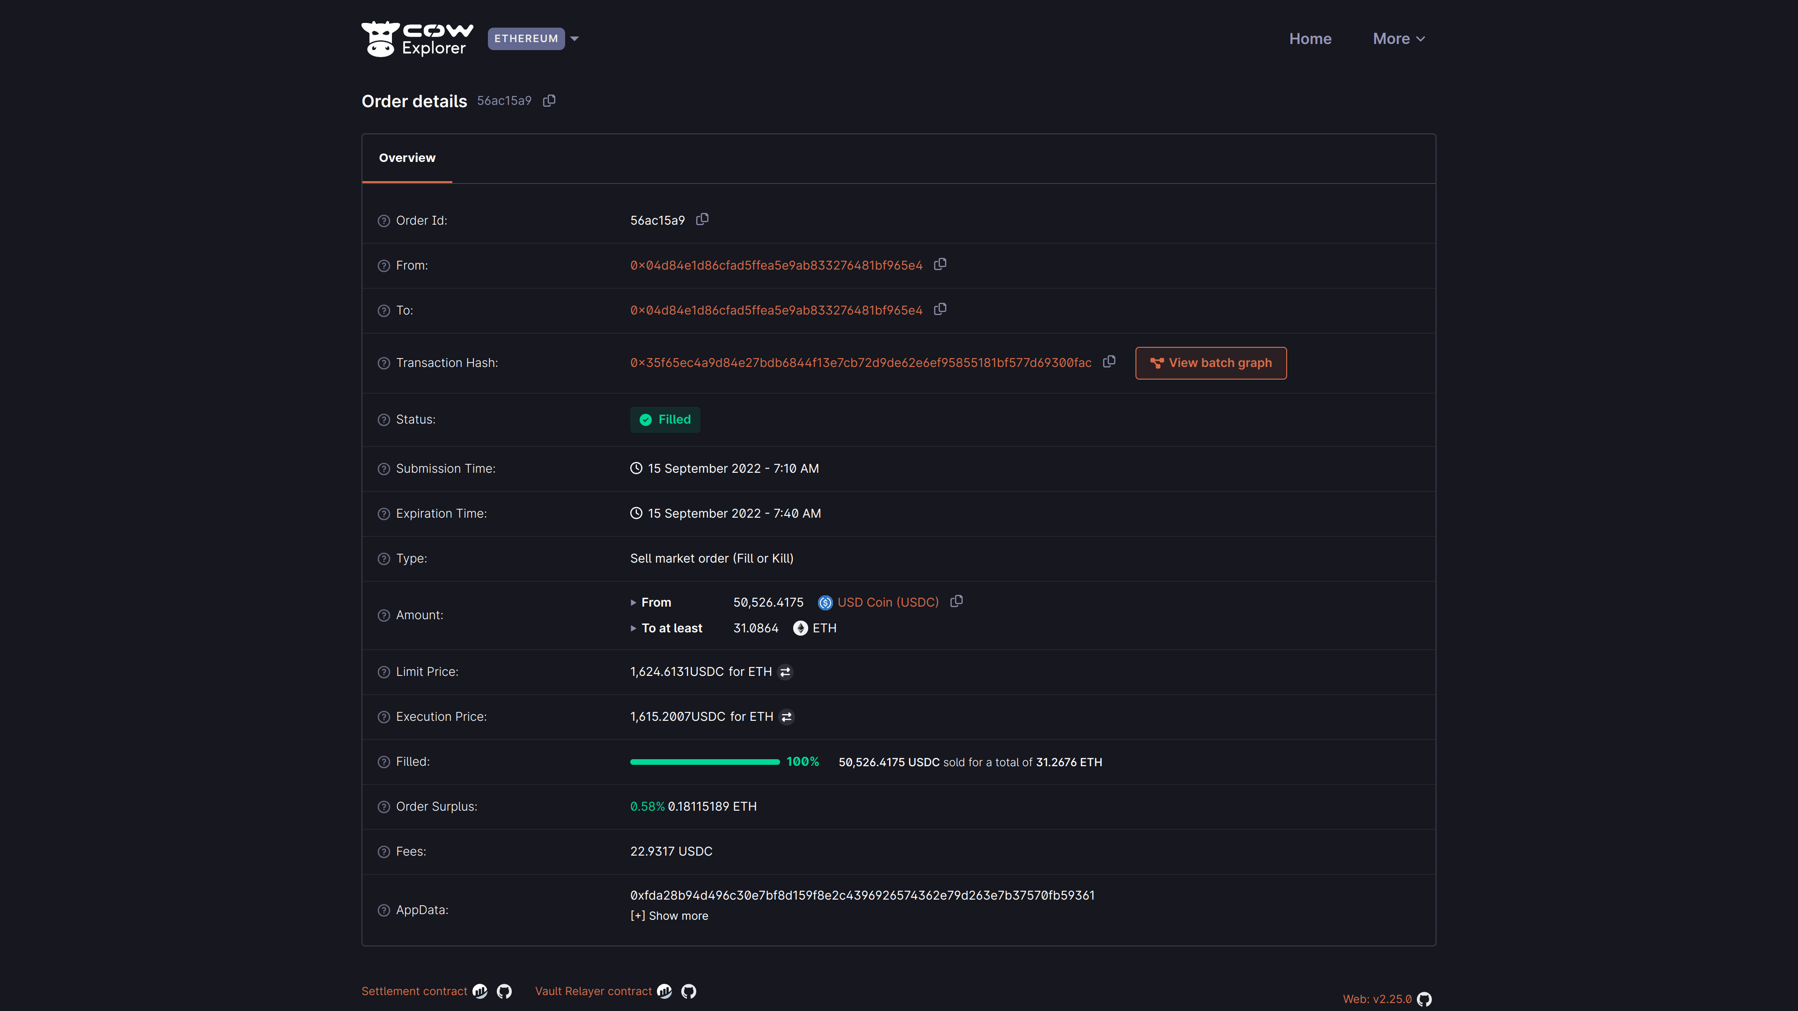The width and height of the screenshot is (1798, 1011).
Task: Open the Order Surplus help tooltip
Action: tap(383, 806)
